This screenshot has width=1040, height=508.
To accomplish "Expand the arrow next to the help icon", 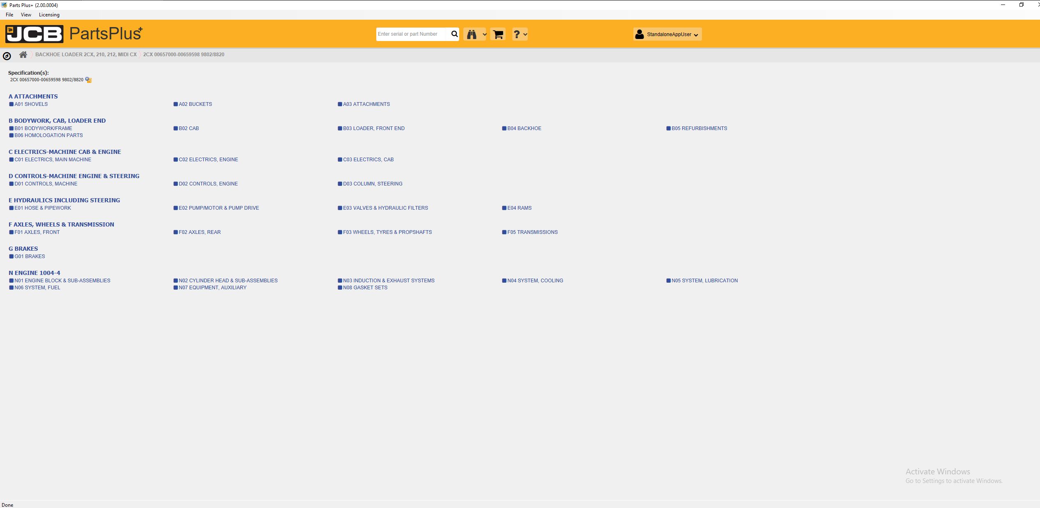I will click(x=525, y=34).
